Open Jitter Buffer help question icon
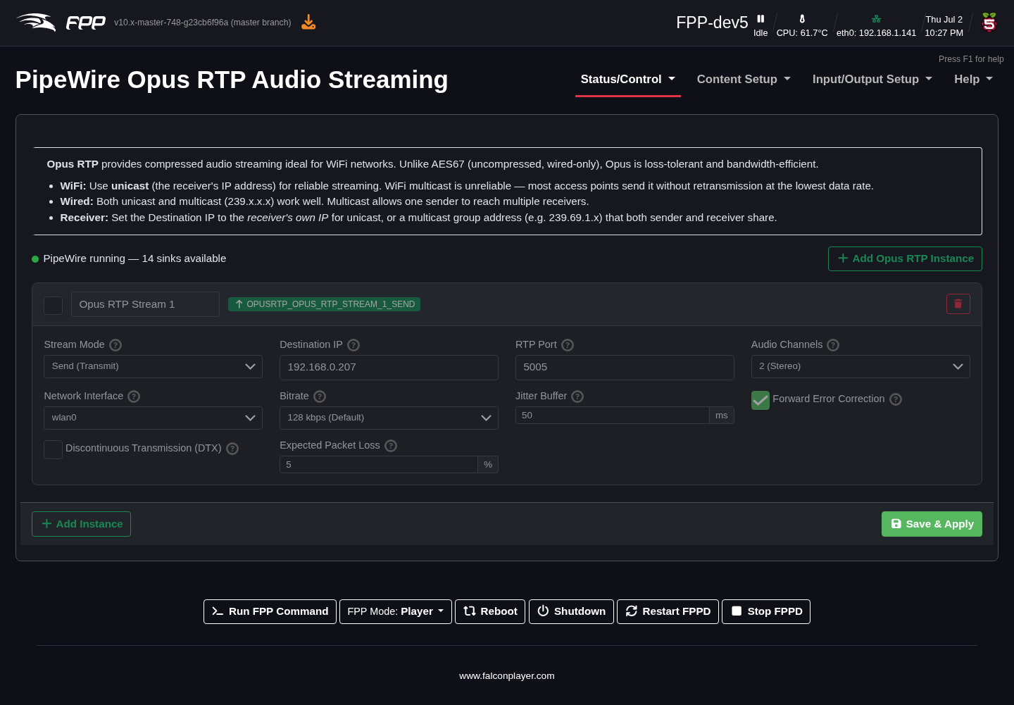The width and height of the screenshot is (1014, 705). tap(577, 397)
